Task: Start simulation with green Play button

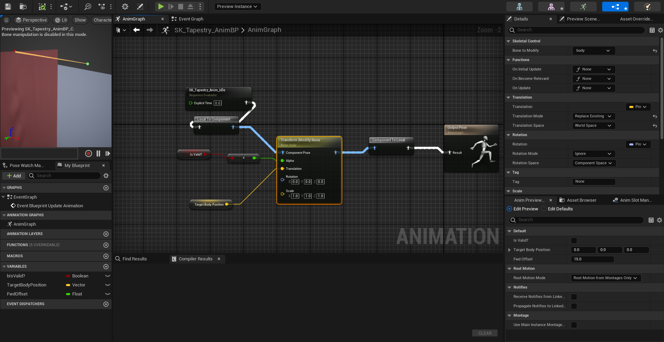Action: coord(161,6)
